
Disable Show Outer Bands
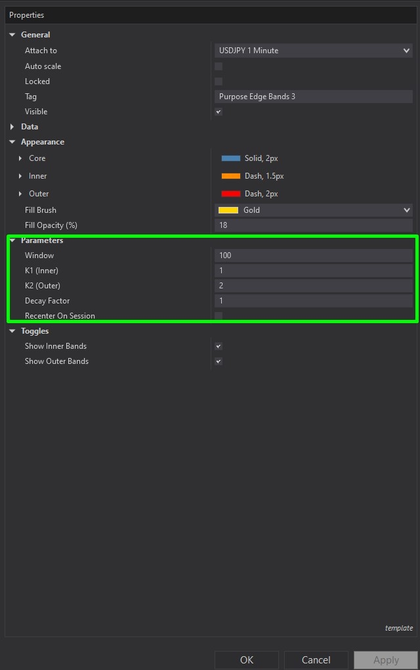coord(219,361)
